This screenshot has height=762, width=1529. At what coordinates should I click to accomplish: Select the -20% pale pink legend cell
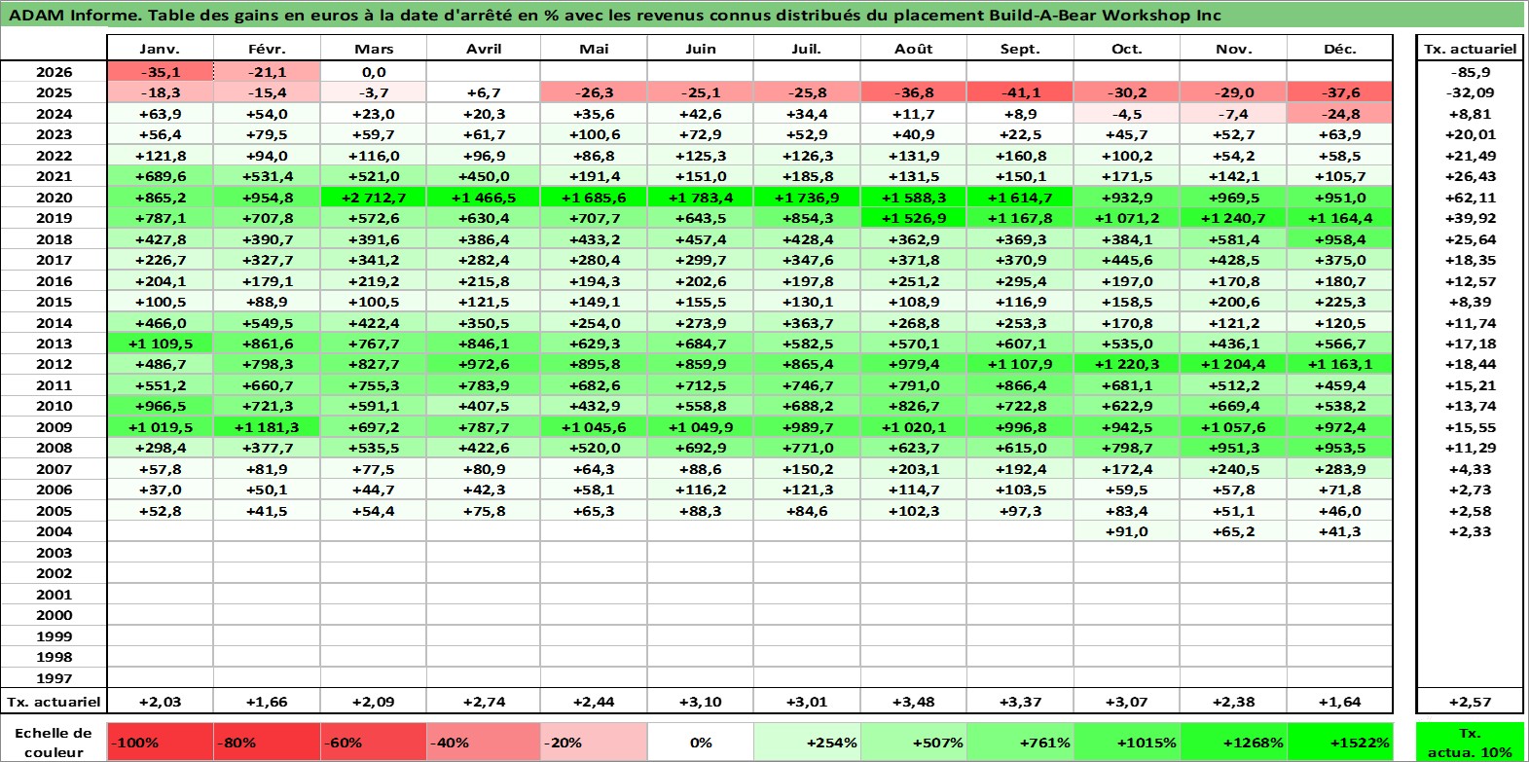[594, 742]
